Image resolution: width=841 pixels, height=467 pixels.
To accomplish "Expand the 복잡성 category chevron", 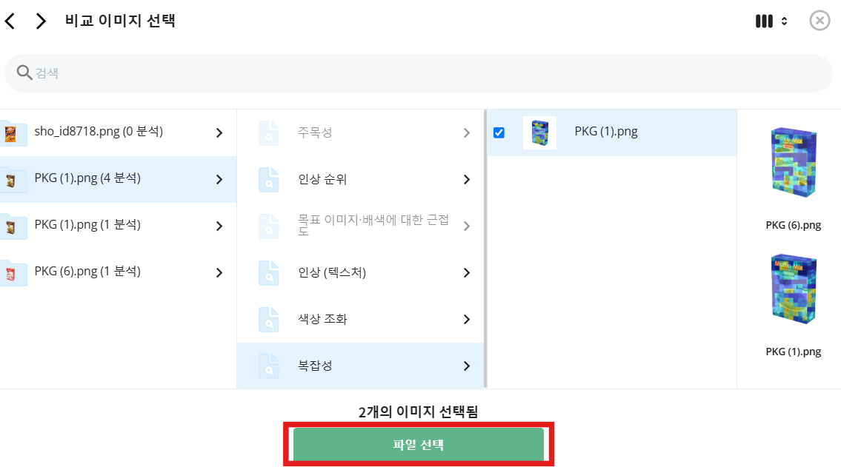I will point(467,366).
